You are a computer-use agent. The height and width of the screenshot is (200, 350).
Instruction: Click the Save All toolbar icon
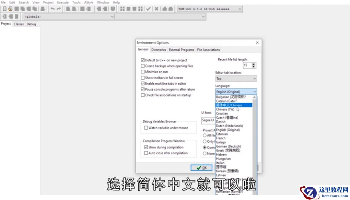[x=23, y=9]
